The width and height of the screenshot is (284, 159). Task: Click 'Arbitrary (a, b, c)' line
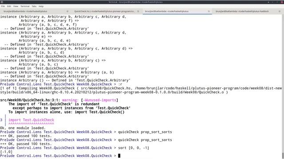pos(39,64)
